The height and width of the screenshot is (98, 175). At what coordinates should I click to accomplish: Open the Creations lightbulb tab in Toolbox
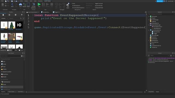[x=22, y=15]
